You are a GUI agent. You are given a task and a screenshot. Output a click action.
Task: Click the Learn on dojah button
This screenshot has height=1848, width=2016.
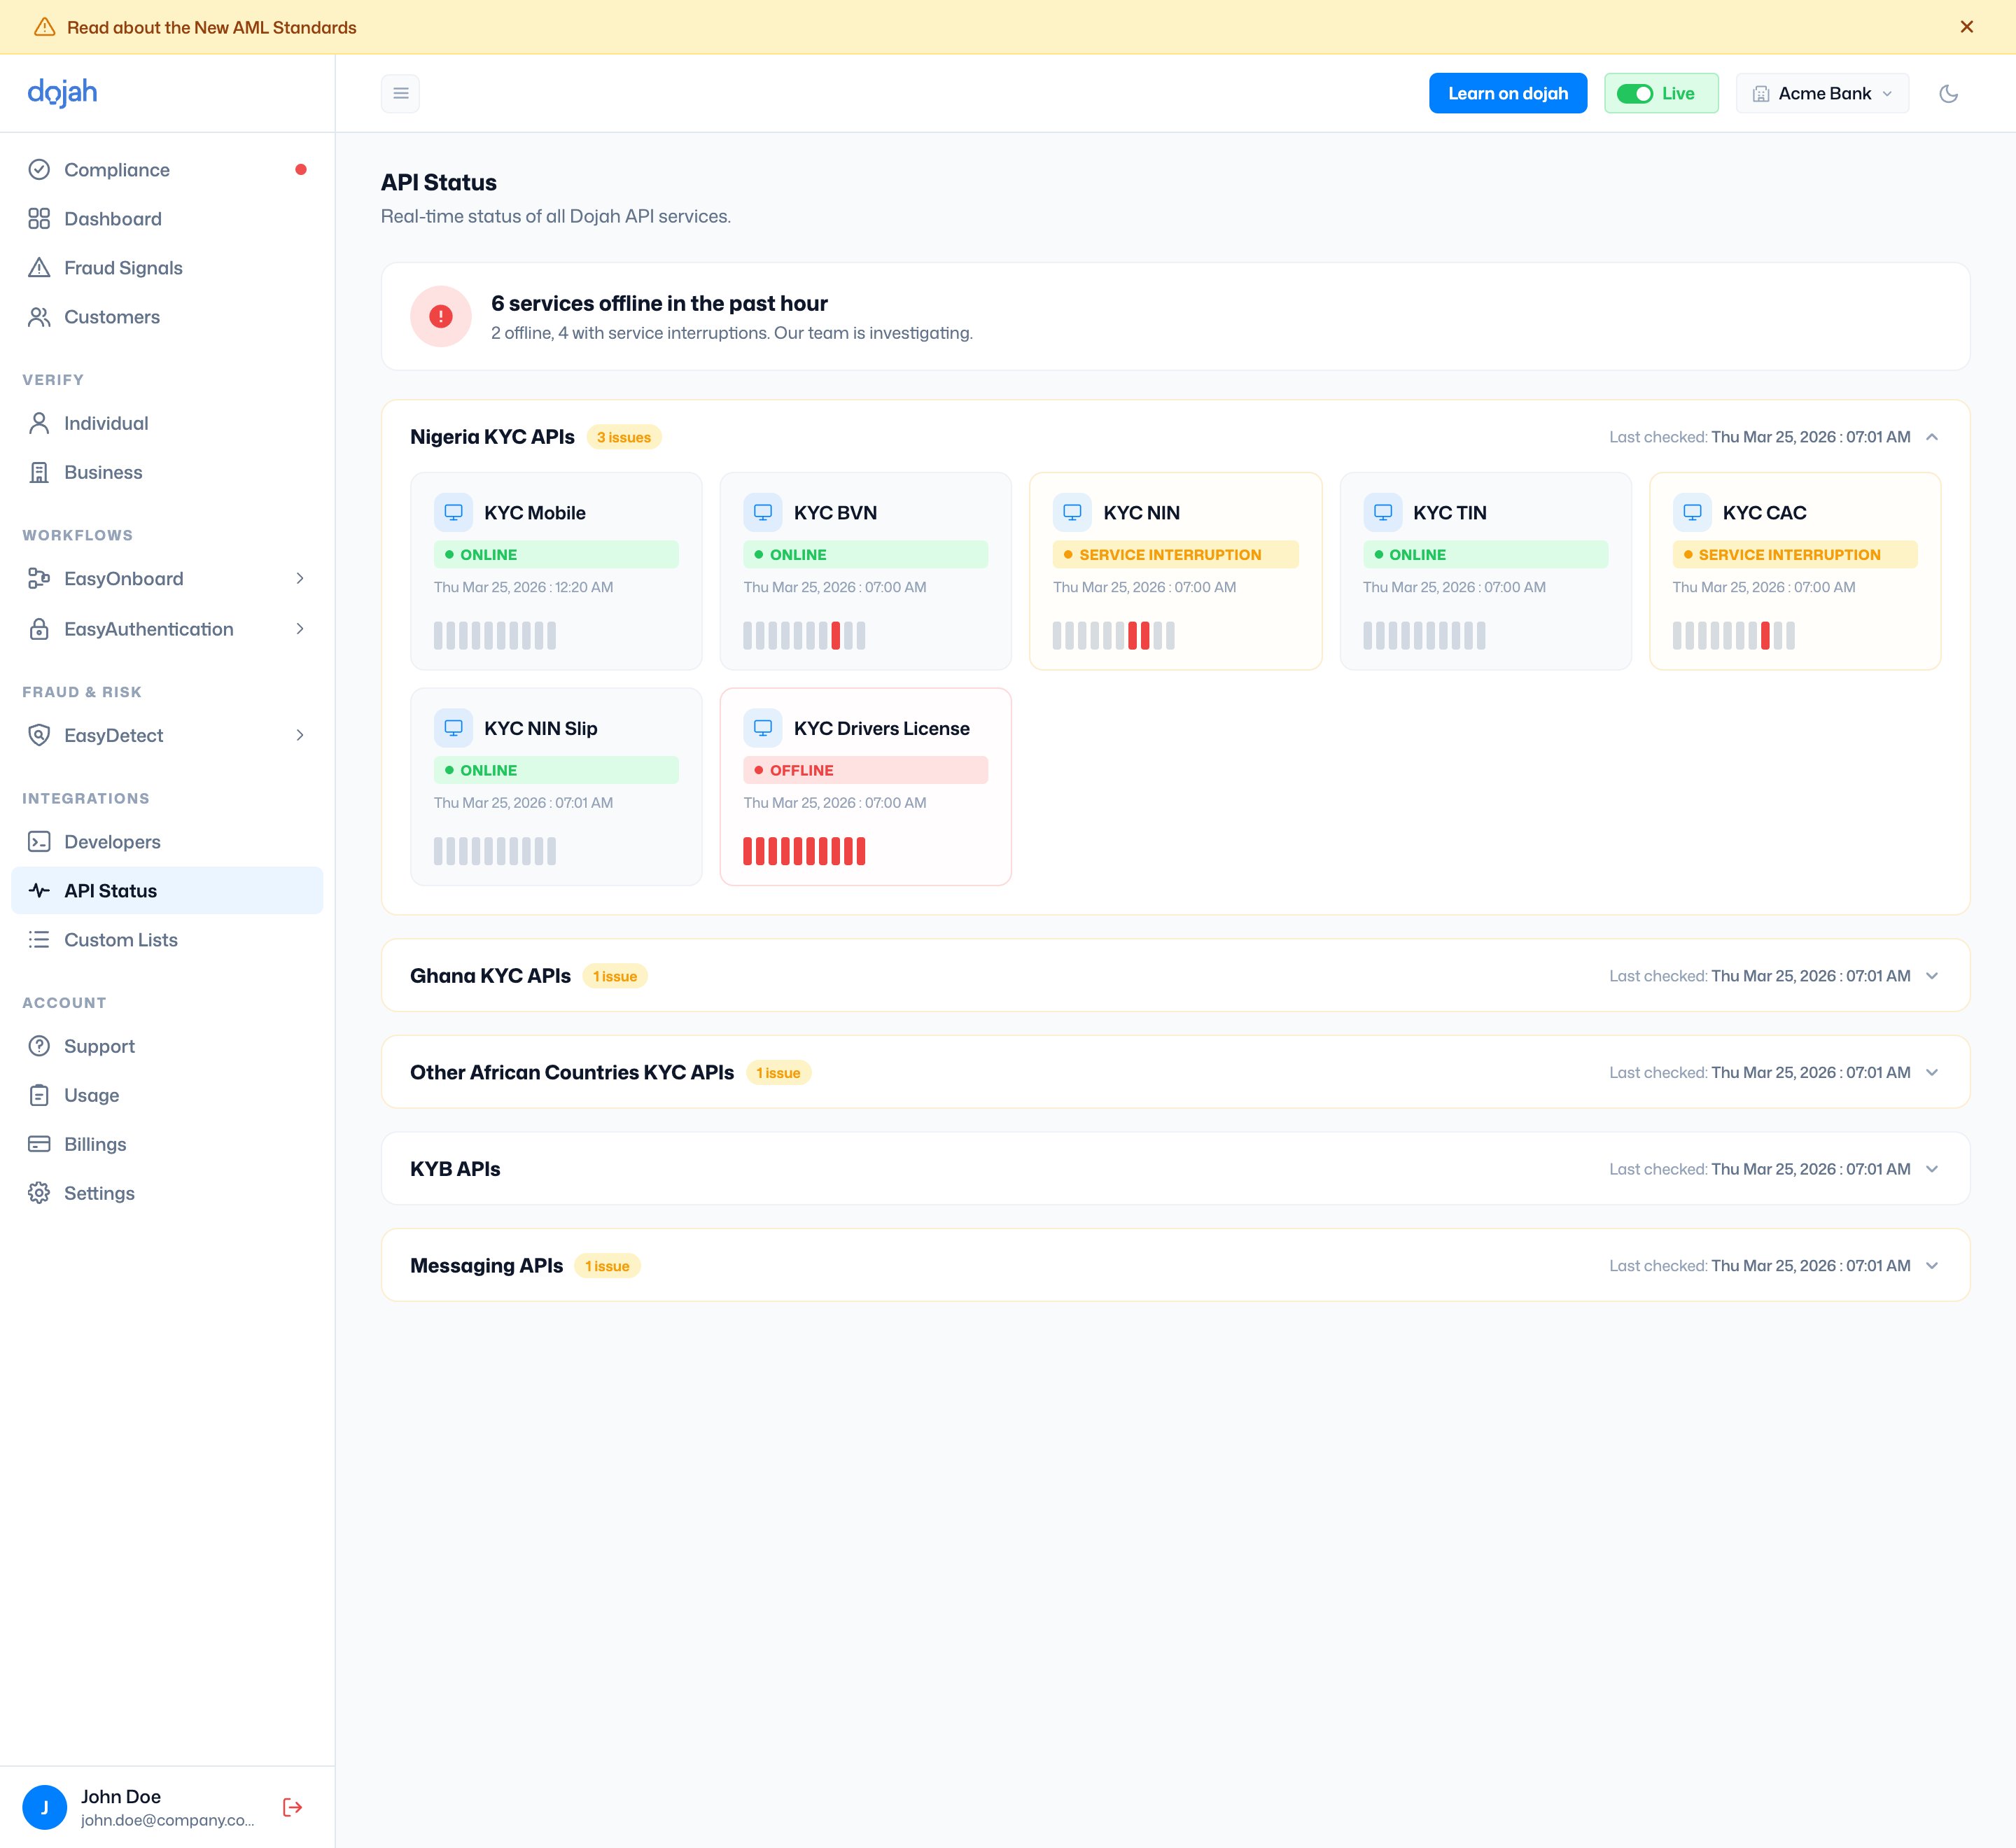[1507, 93]
